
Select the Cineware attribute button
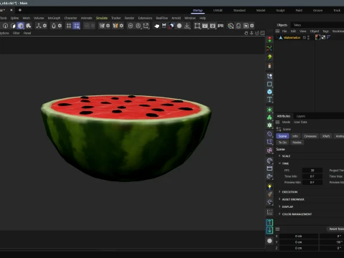[310, 136]
